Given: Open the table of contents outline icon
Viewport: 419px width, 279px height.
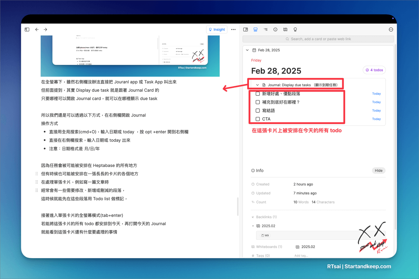Looking at the screenshot, I should coord(266,30).
